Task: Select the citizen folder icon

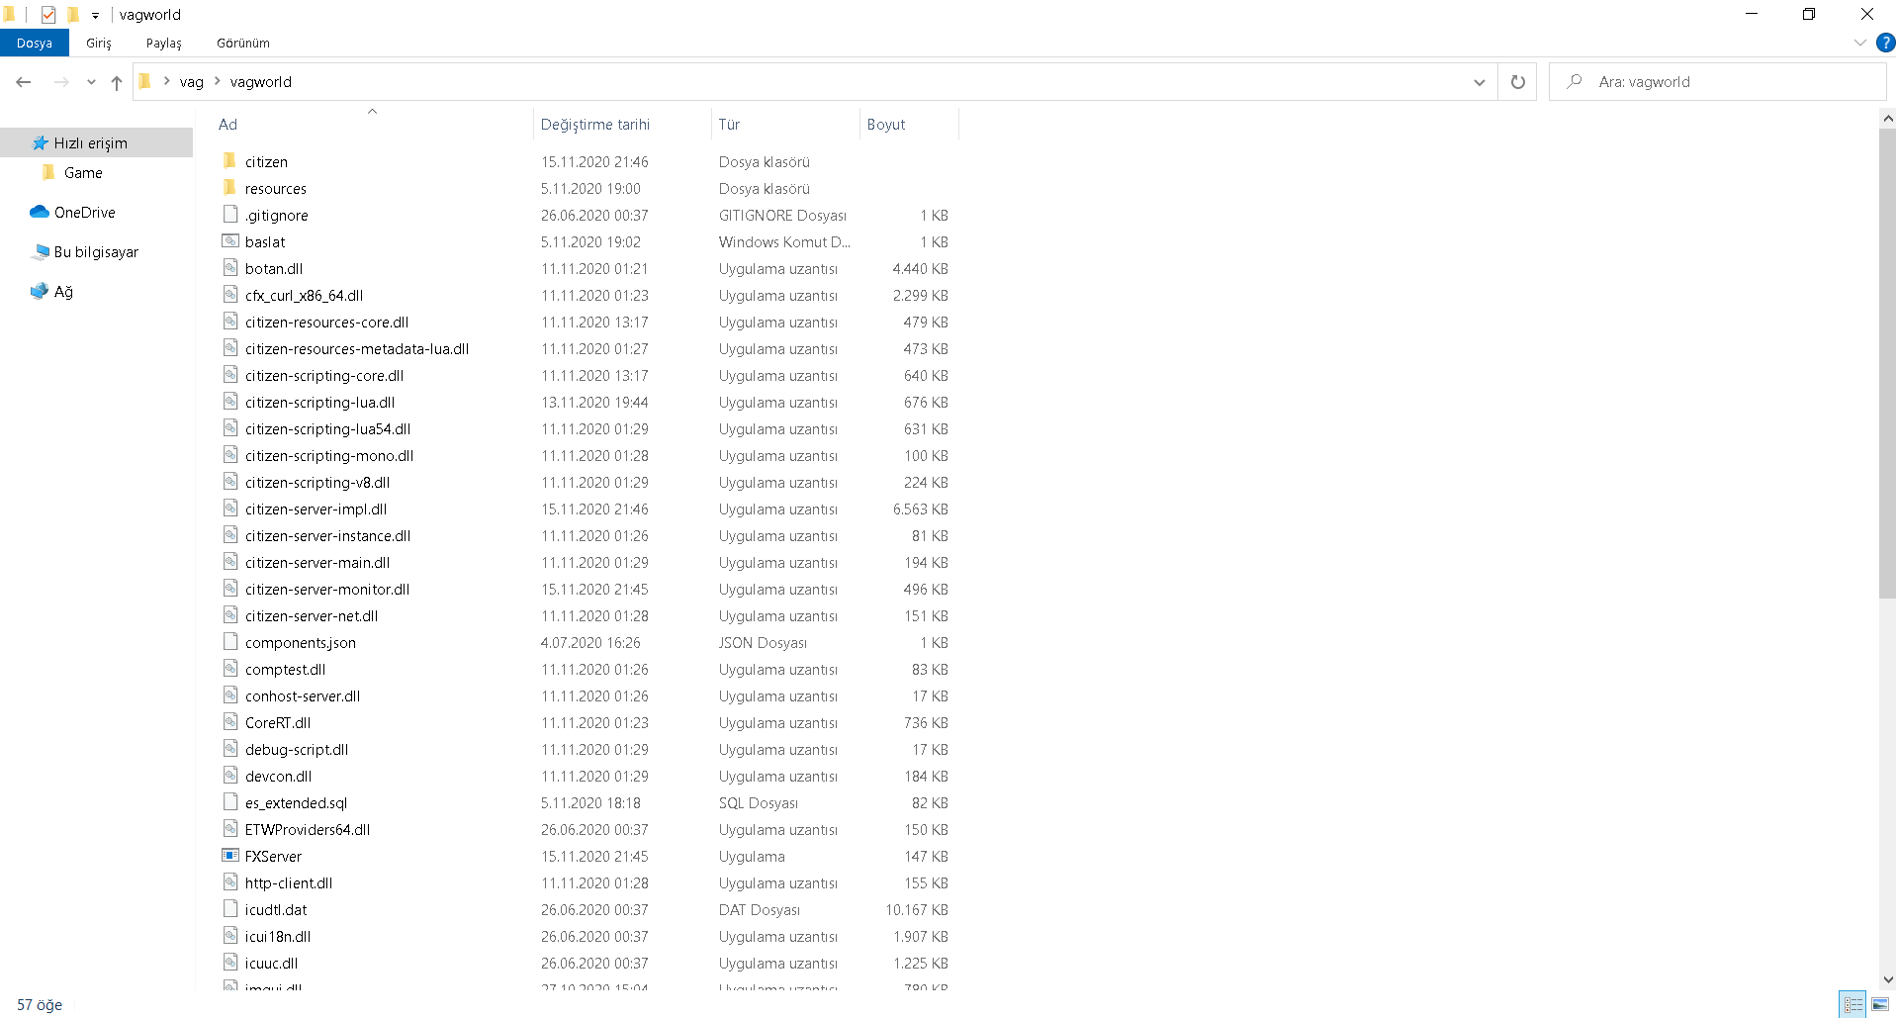Action: [229, 161]
